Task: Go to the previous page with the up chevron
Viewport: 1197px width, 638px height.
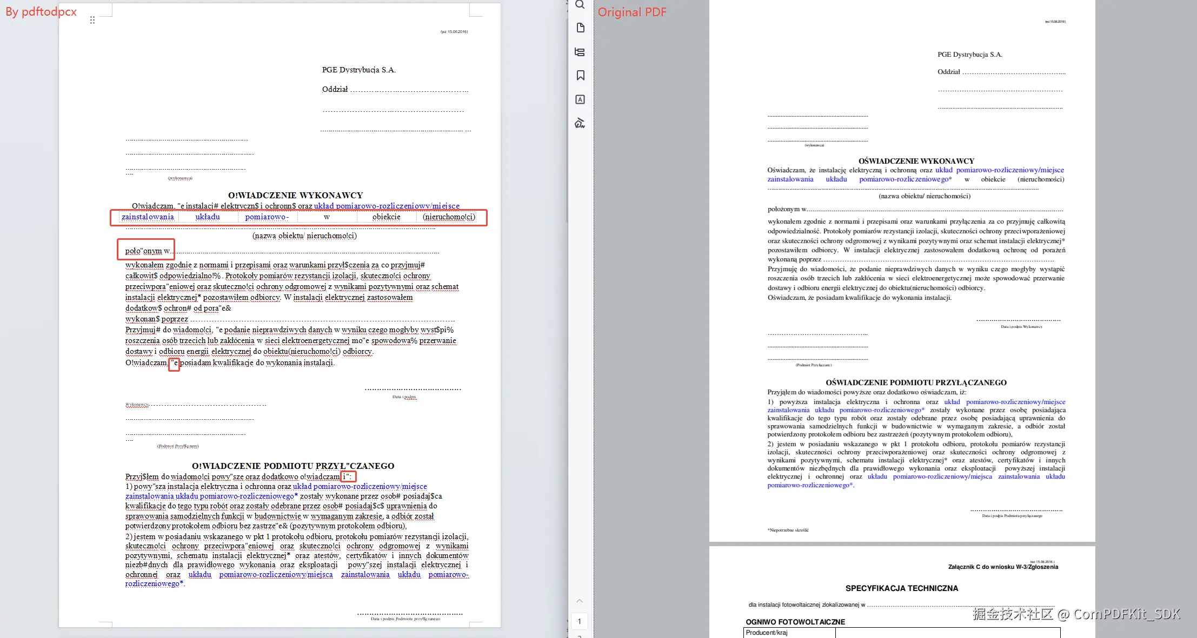Action: (x=580, y=601)
